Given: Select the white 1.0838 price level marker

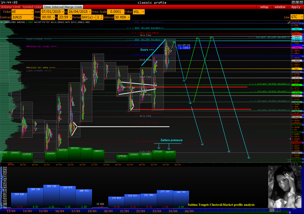Looking at the screenshot, I should pos(296,61).
